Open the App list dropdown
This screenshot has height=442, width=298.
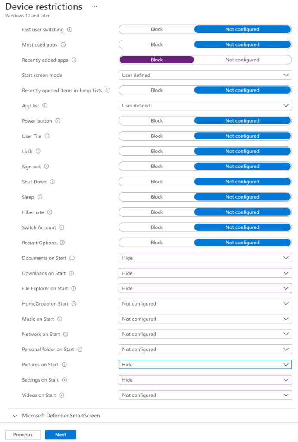tap(205, 105)
